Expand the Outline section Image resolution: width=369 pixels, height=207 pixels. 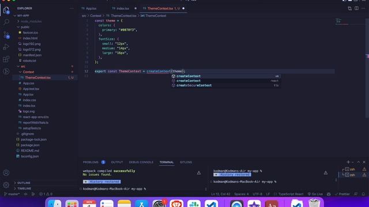[24, 183]
